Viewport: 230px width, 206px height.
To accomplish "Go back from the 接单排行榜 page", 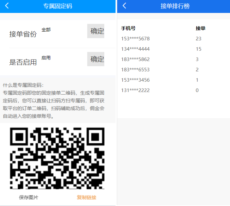I will pos(124,6).
